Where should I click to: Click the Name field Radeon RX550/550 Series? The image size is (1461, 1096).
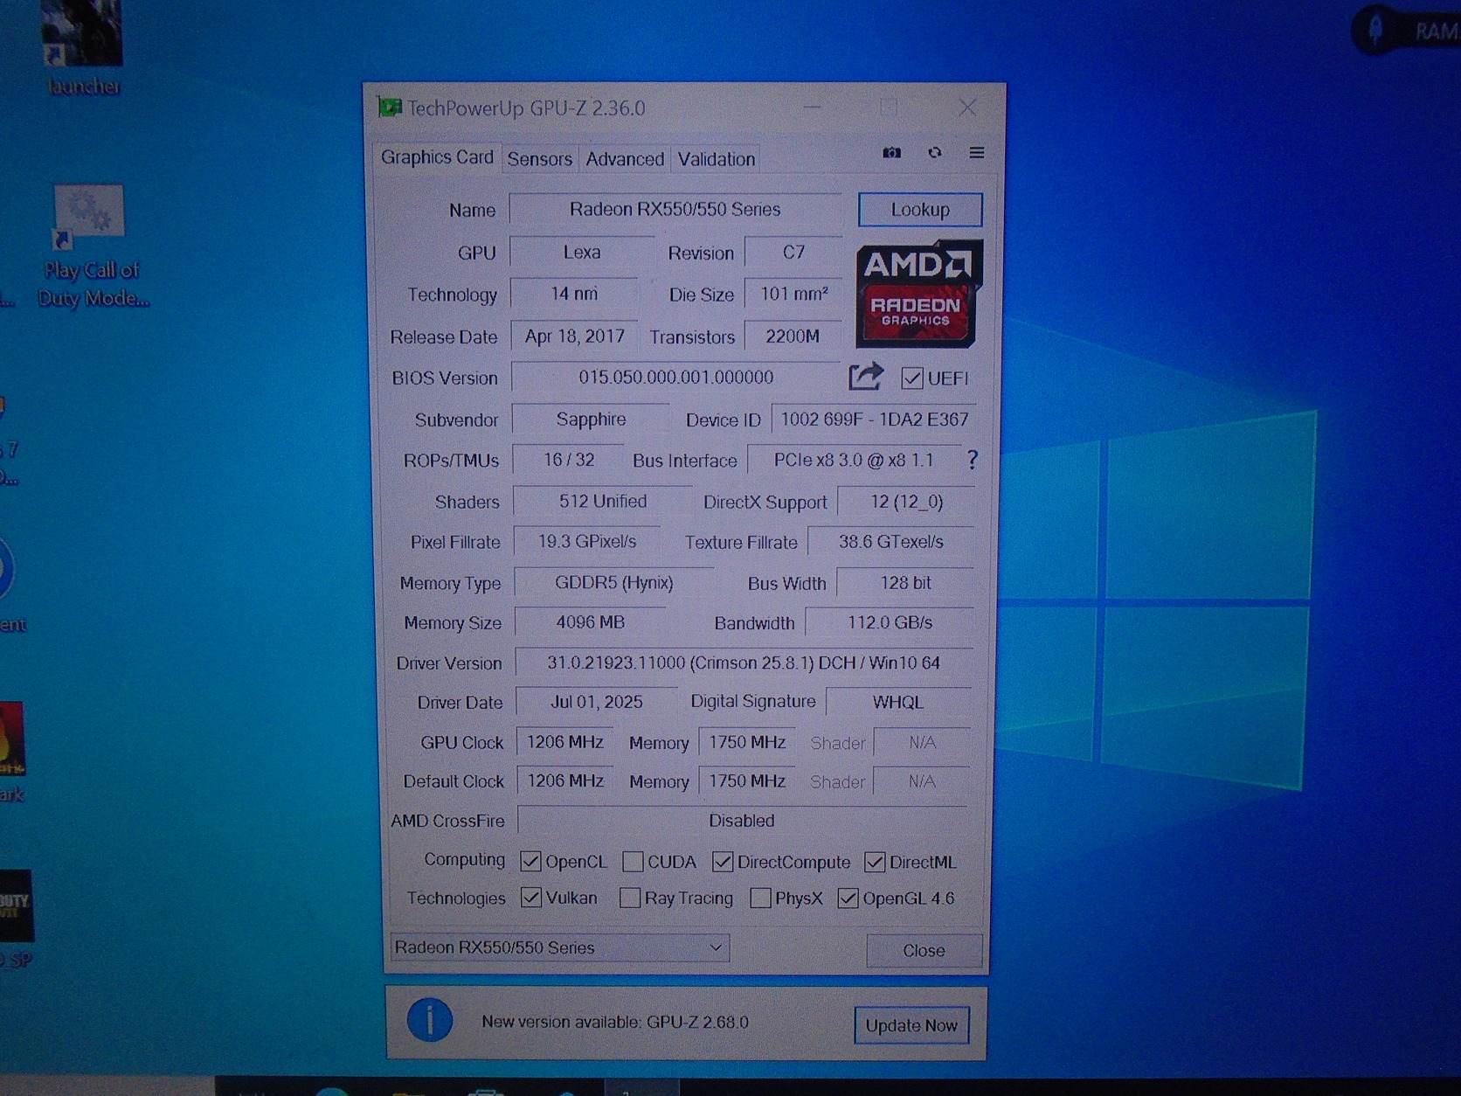pyautogui.click(x=675, y=209)
